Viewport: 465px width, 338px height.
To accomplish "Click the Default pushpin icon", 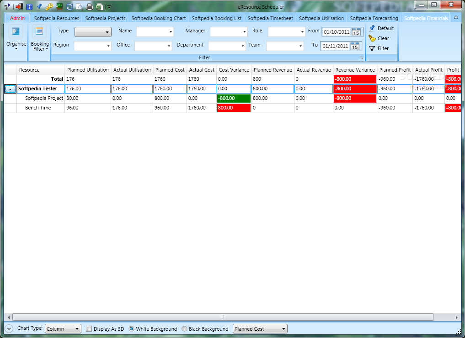I will pyautogui.click(x=372, y=28).
